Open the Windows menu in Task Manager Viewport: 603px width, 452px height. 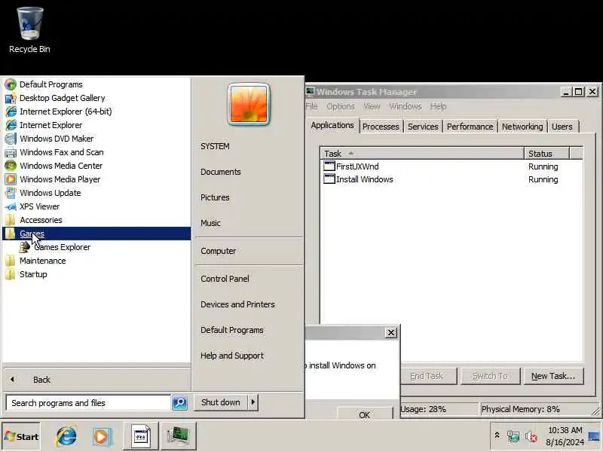coord(406,106)
